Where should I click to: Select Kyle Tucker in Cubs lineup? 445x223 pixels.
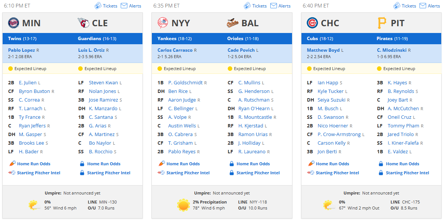(331, 91)
